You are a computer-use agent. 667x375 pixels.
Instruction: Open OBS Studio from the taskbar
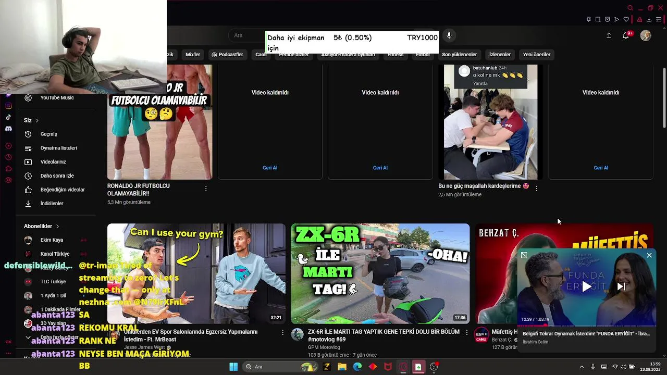click(434, 367)
